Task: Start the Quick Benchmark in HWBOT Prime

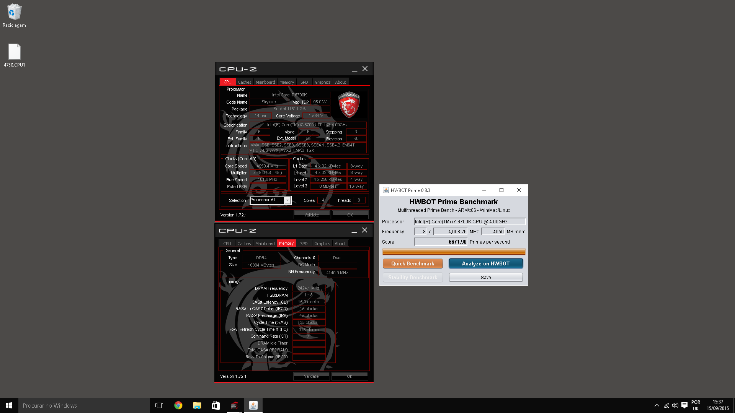Action: click(x=413, y=263)
